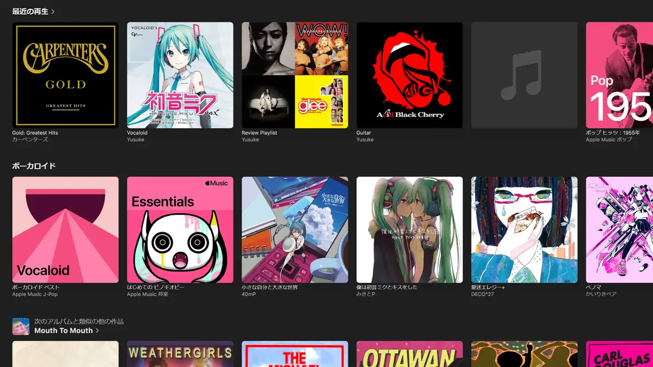This screenshot has width=653, height=367.
Task: Open the 愛迷エレジー+ album artwork
Action: [x=523, y=229]
